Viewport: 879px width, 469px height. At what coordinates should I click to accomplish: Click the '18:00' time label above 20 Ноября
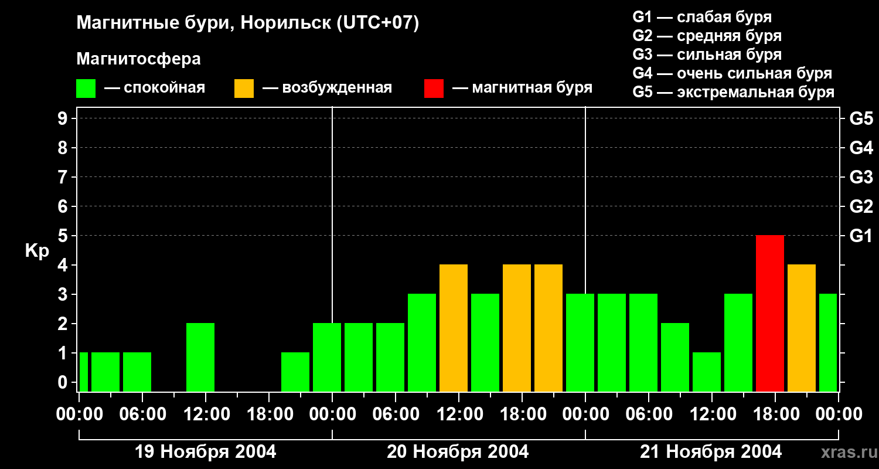522,414
